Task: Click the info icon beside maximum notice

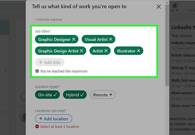Action: [x=37, y=71]
